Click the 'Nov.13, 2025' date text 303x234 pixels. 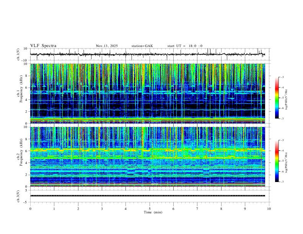[107, 46]
